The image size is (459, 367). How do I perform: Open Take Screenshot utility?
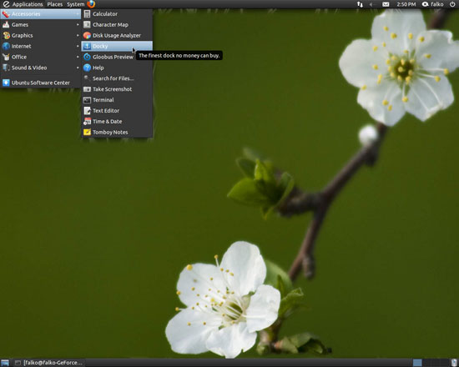coord(117,89)
